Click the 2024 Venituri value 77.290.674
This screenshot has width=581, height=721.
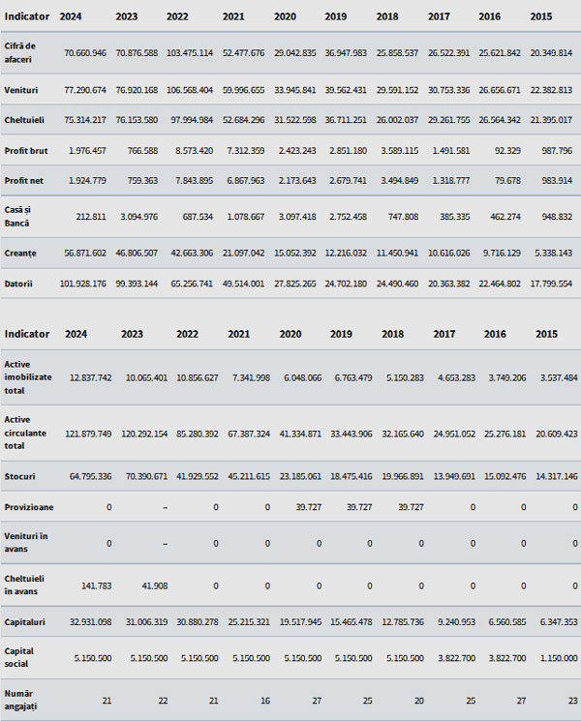point(85,90)
